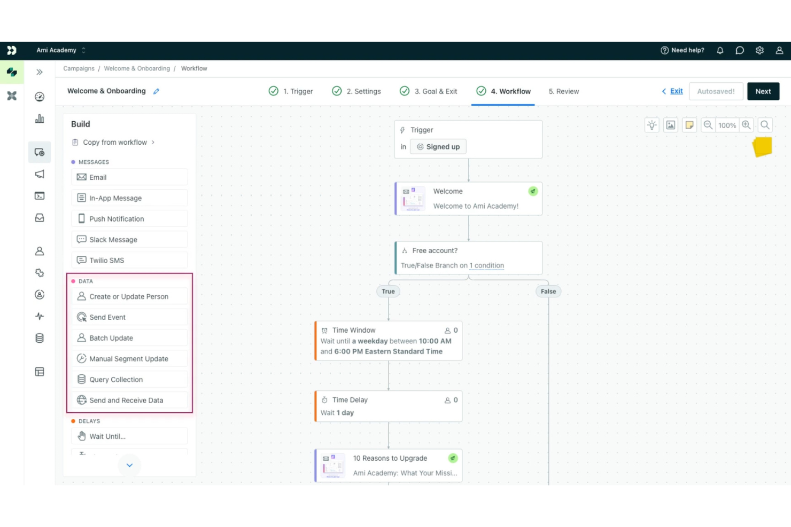Expand the Copy from workflow chevron
The width and height of the screenshot is (791, 527).
point(154,142)
